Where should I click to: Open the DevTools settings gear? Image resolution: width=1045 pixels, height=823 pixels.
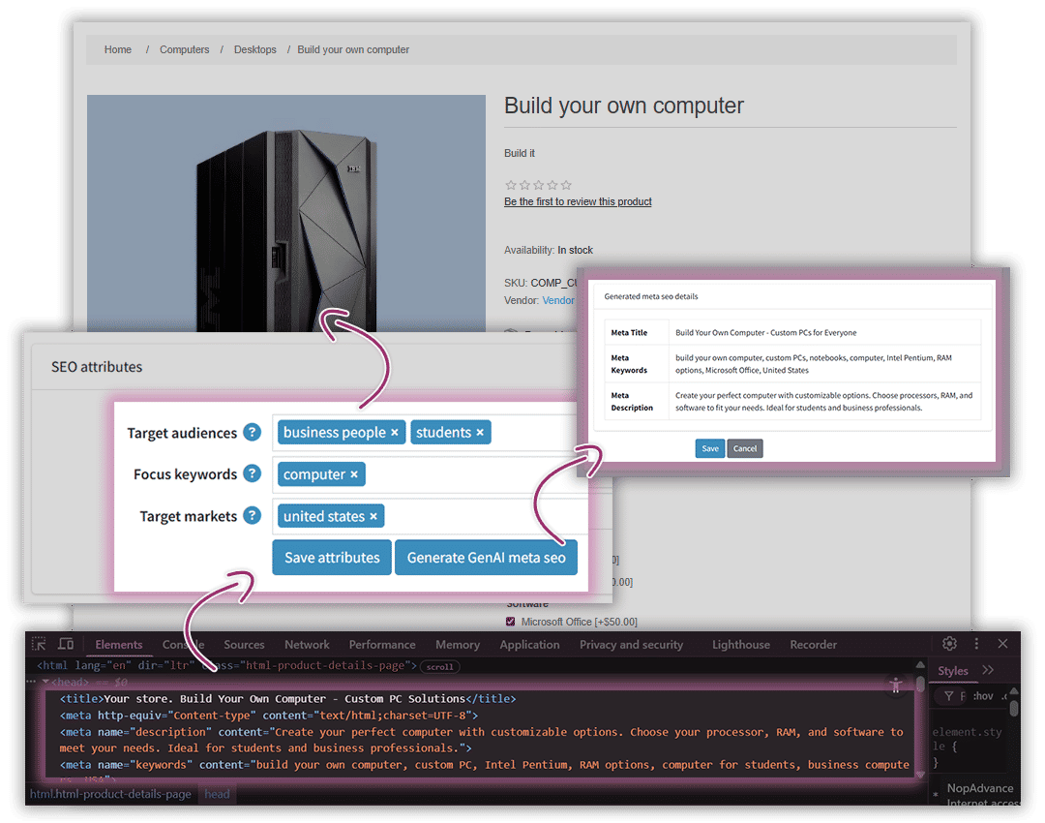(x=949, y=643)
